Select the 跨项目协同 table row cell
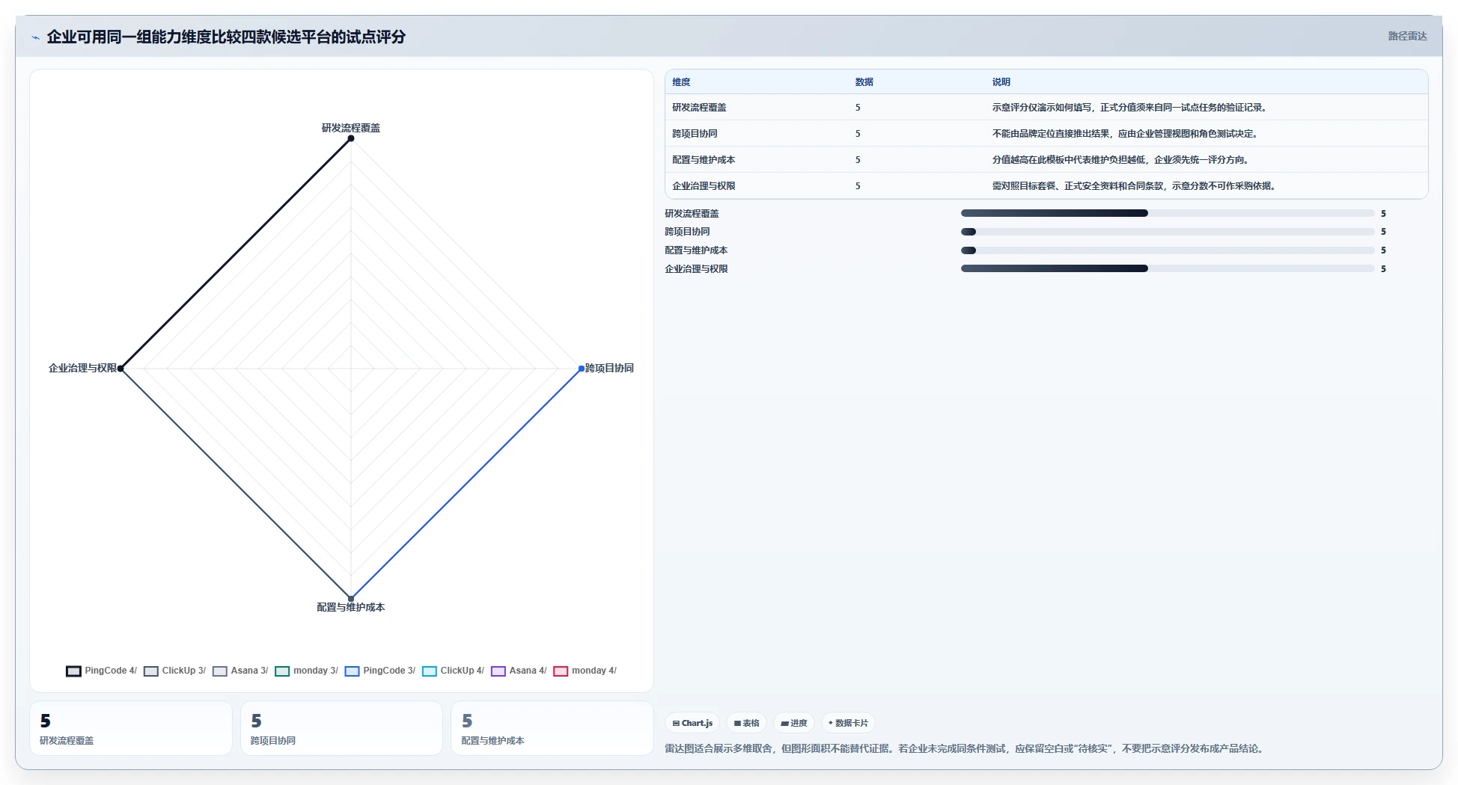Screen dimensions: 1458x785 tap(695, 134)
